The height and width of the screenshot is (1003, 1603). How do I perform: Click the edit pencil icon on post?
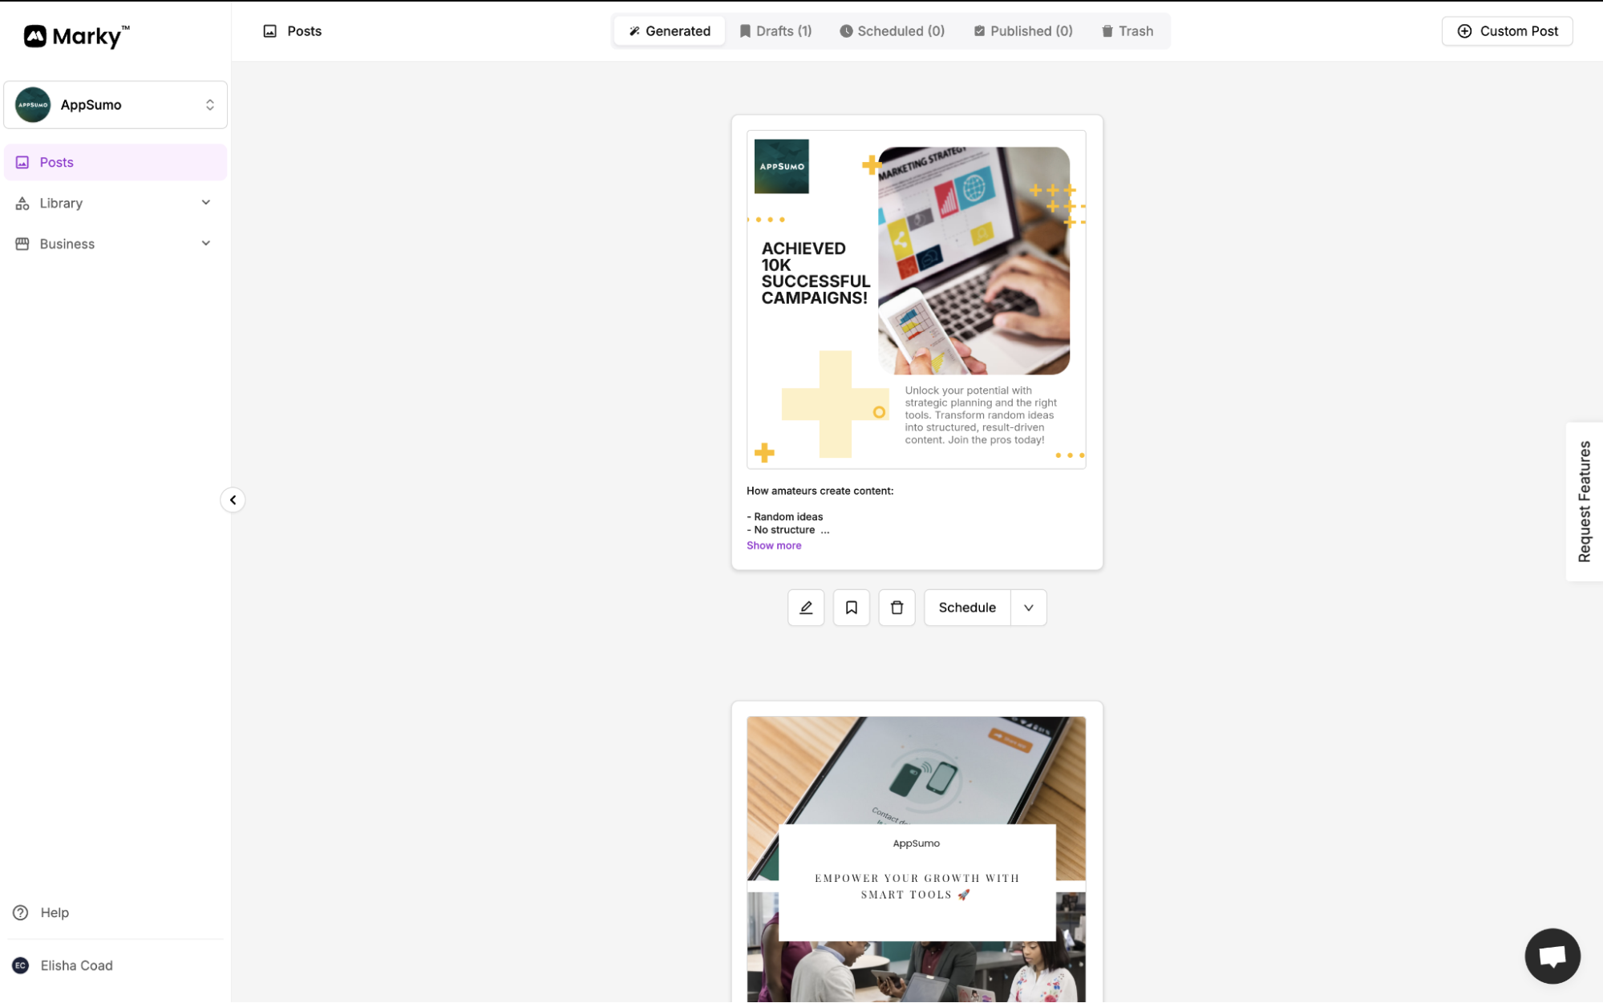806,607
